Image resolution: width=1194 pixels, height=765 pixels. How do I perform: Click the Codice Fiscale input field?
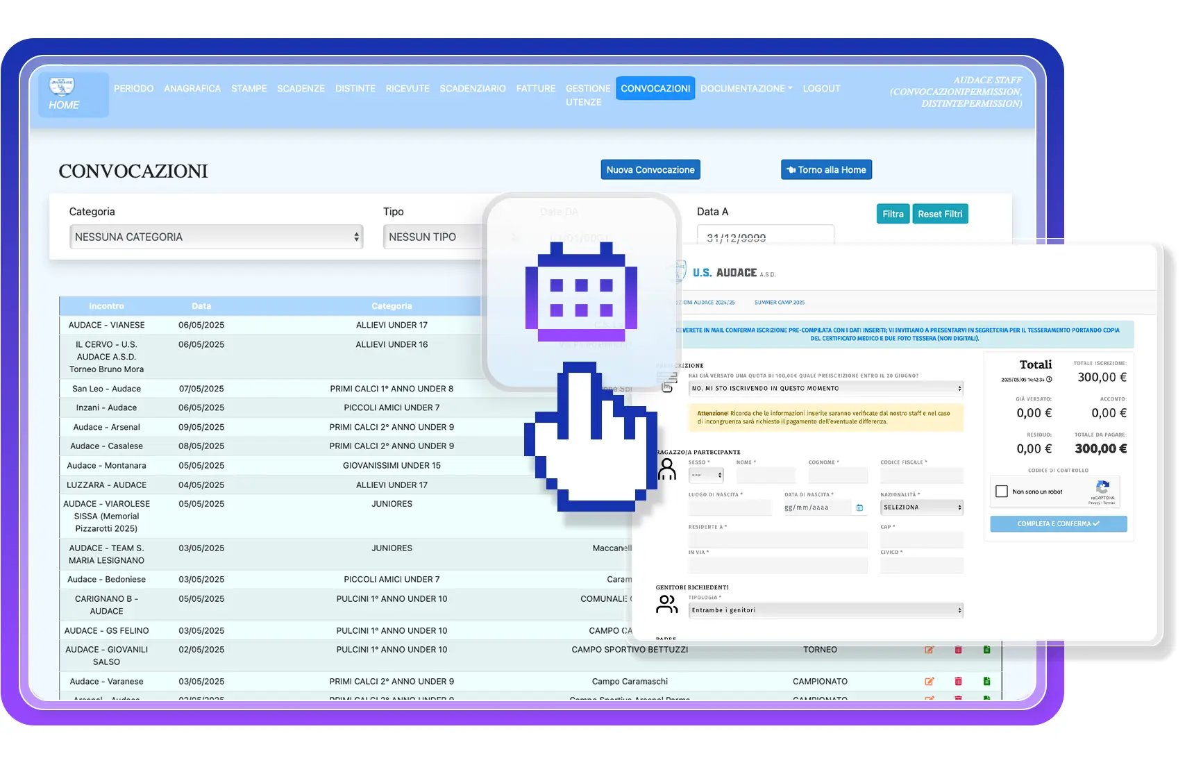click(x=922, y=475)
